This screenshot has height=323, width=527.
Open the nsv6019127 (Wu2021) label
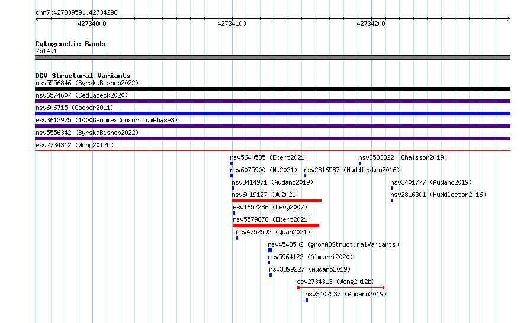point(265,195)
